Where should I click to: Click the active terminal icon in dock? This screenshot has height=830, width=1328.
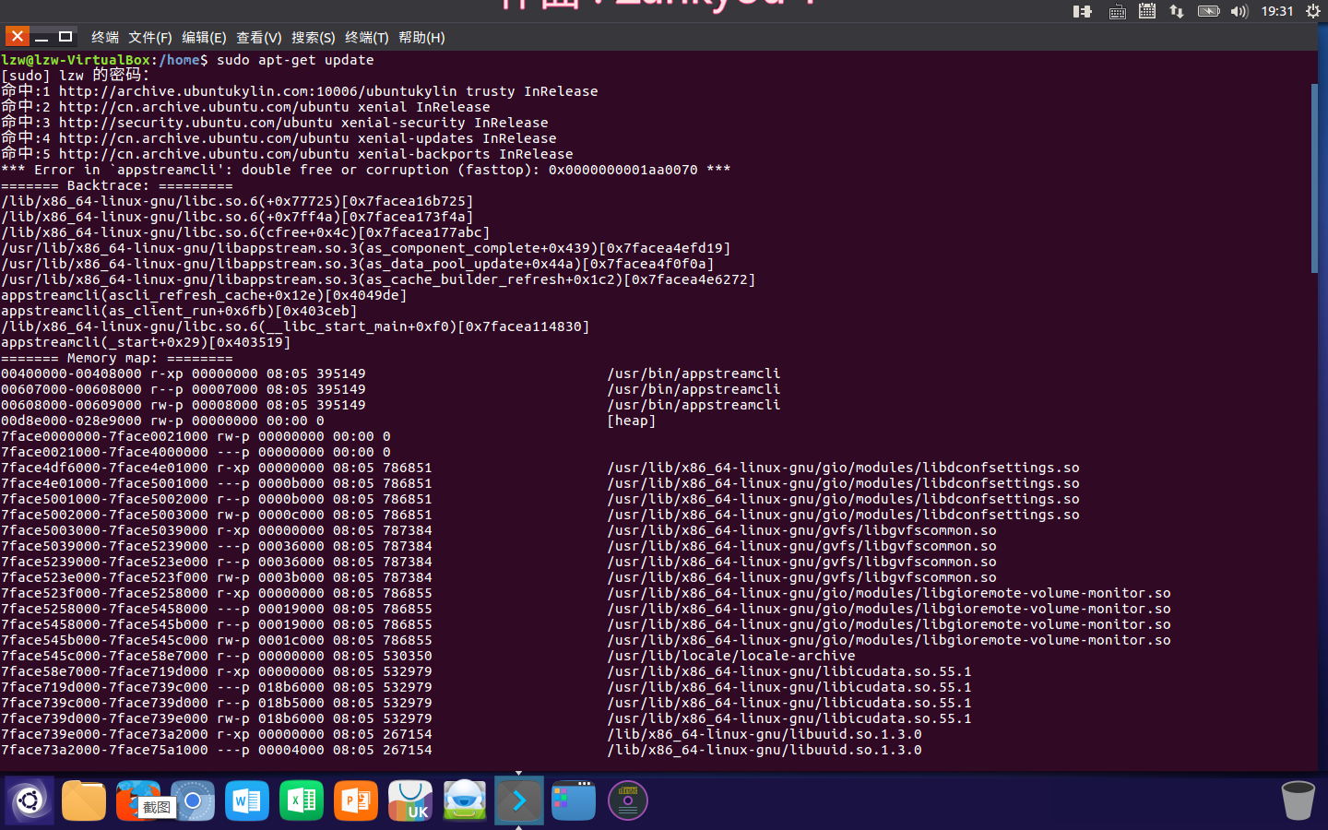[519, 800]
